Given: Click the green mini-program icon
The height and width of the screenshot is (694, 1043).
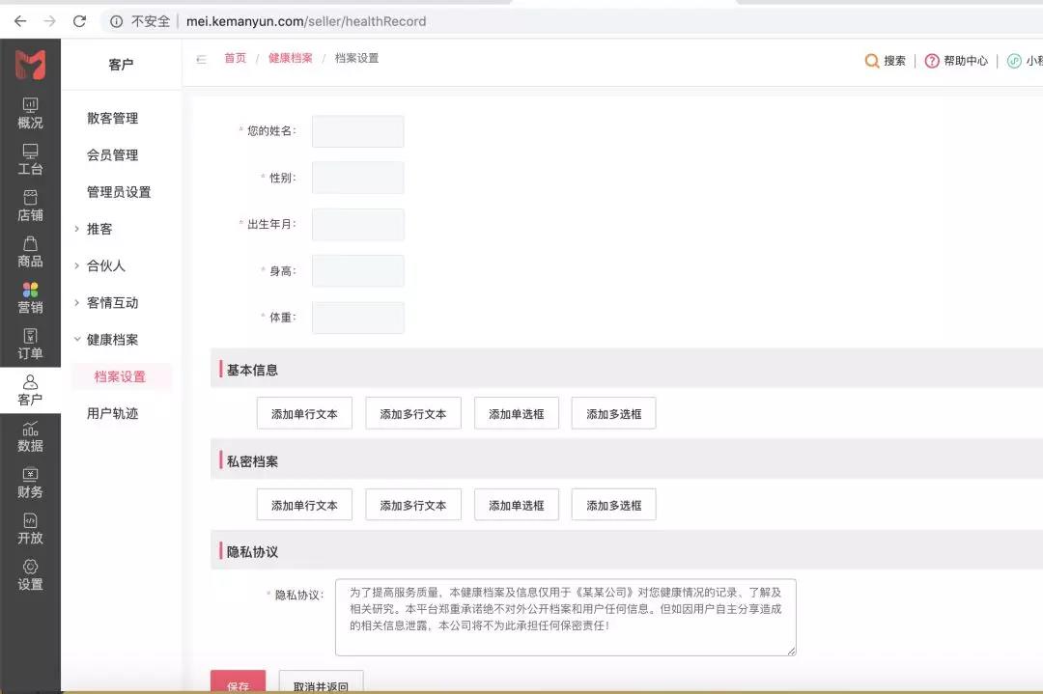Looking at the screenshot, I should coord(1014,61).
